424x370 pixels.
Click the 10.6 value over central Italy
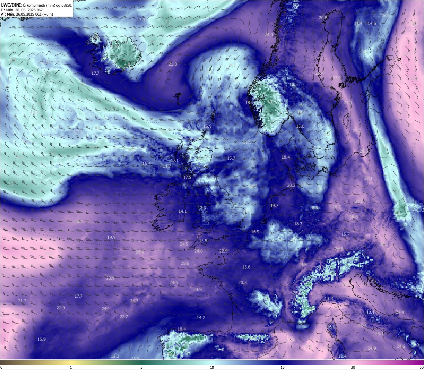tap(331, 327)
